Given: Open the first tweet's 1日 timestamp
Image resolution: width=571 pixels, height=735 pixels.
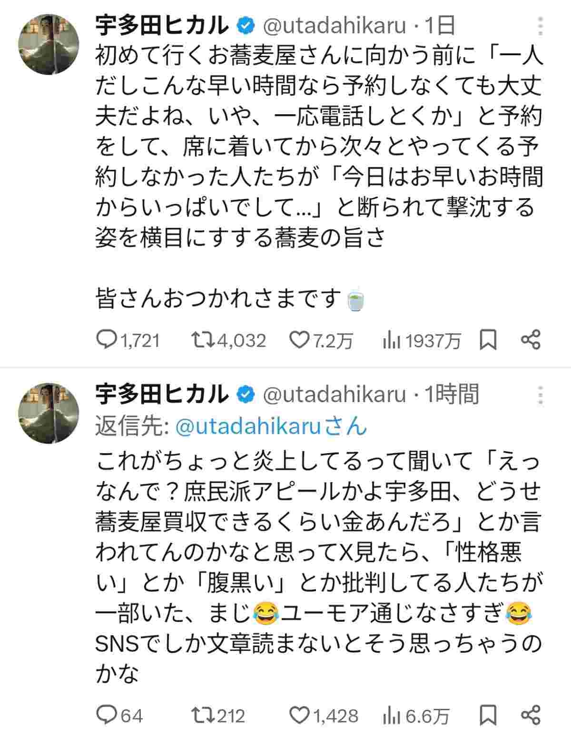Looking at the screenshot, I should click(440, 26).
